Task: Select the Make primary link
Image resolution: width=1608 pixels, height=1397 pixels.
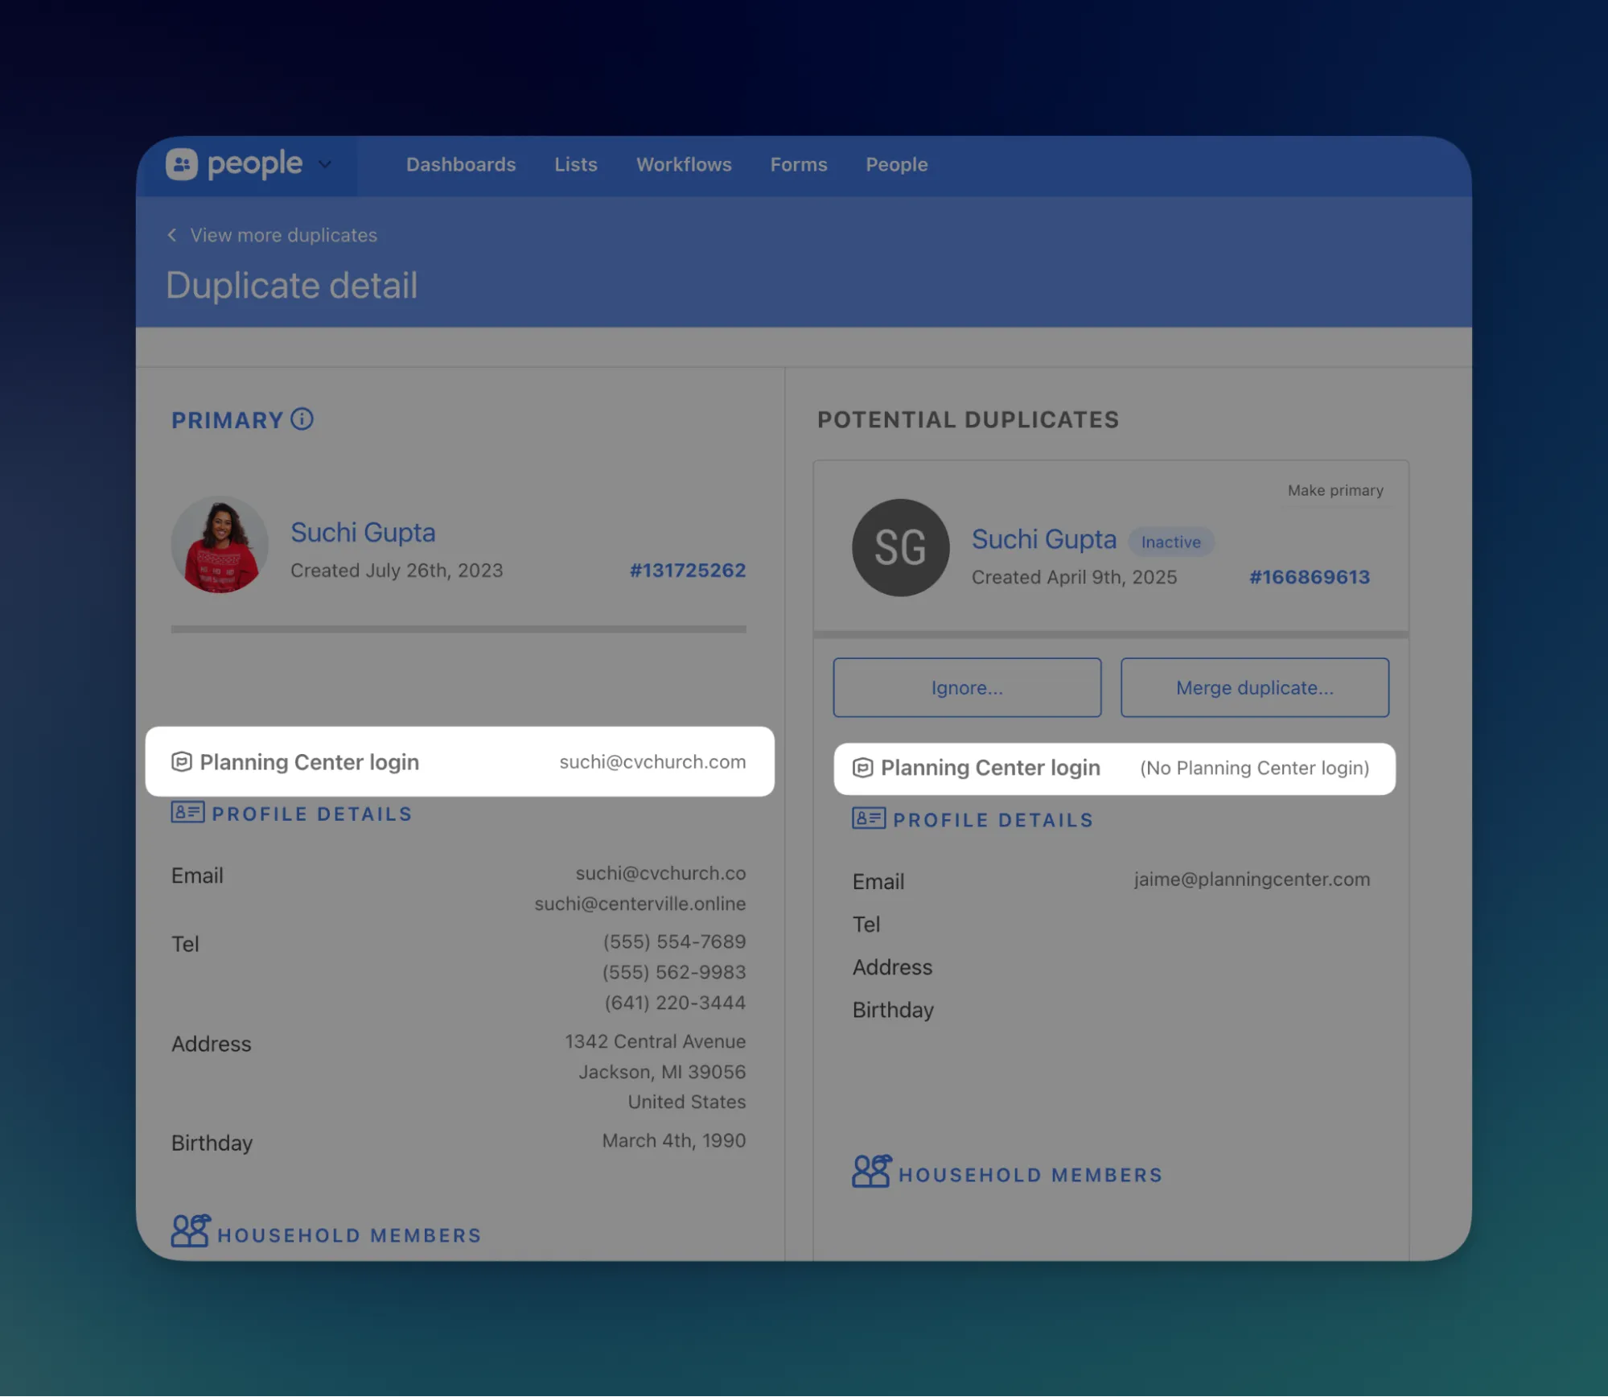Action: (1335, 489)
